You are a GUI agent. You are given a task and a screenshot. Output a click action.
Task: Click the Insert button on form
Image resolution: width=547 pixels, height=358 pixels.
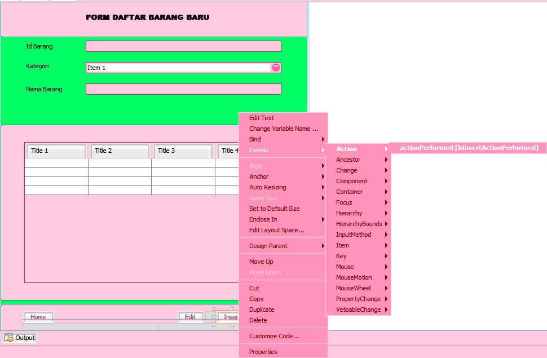click(227, 317)
